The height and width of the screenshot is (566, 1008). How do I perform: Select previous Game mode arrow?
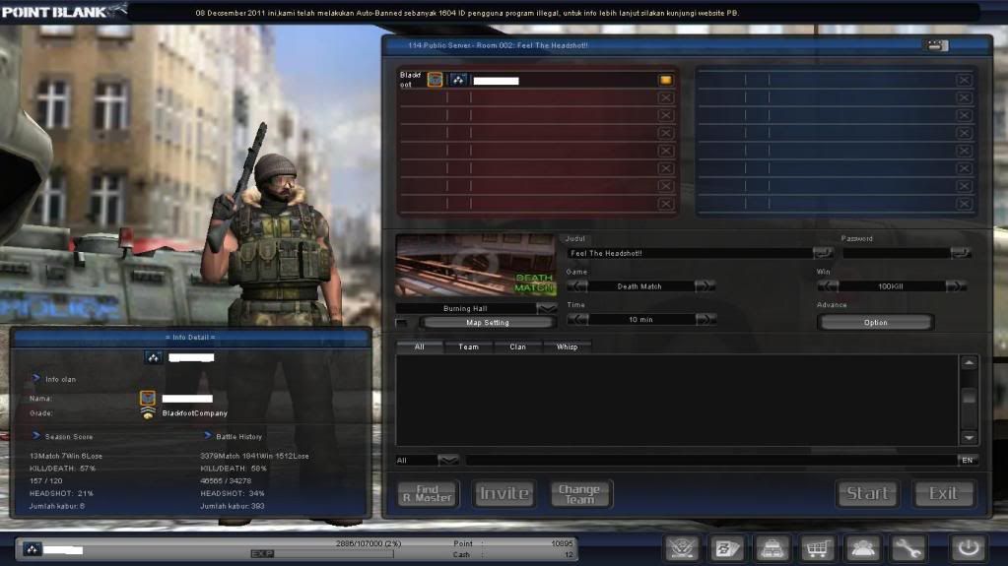[x=576, y=285]
